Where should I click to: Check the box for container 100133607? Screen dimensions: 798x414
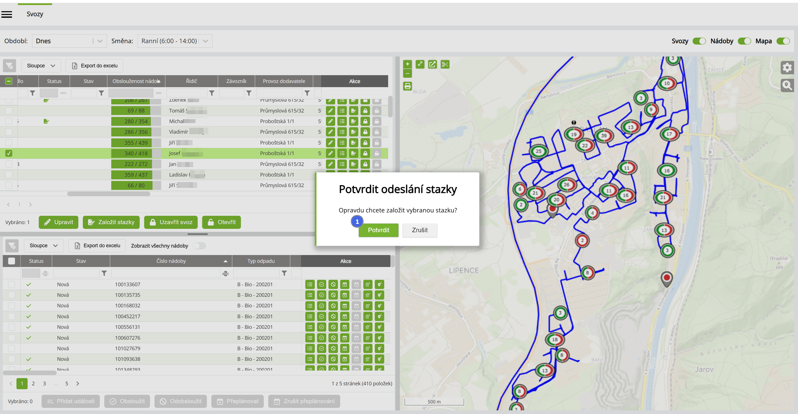11,284
